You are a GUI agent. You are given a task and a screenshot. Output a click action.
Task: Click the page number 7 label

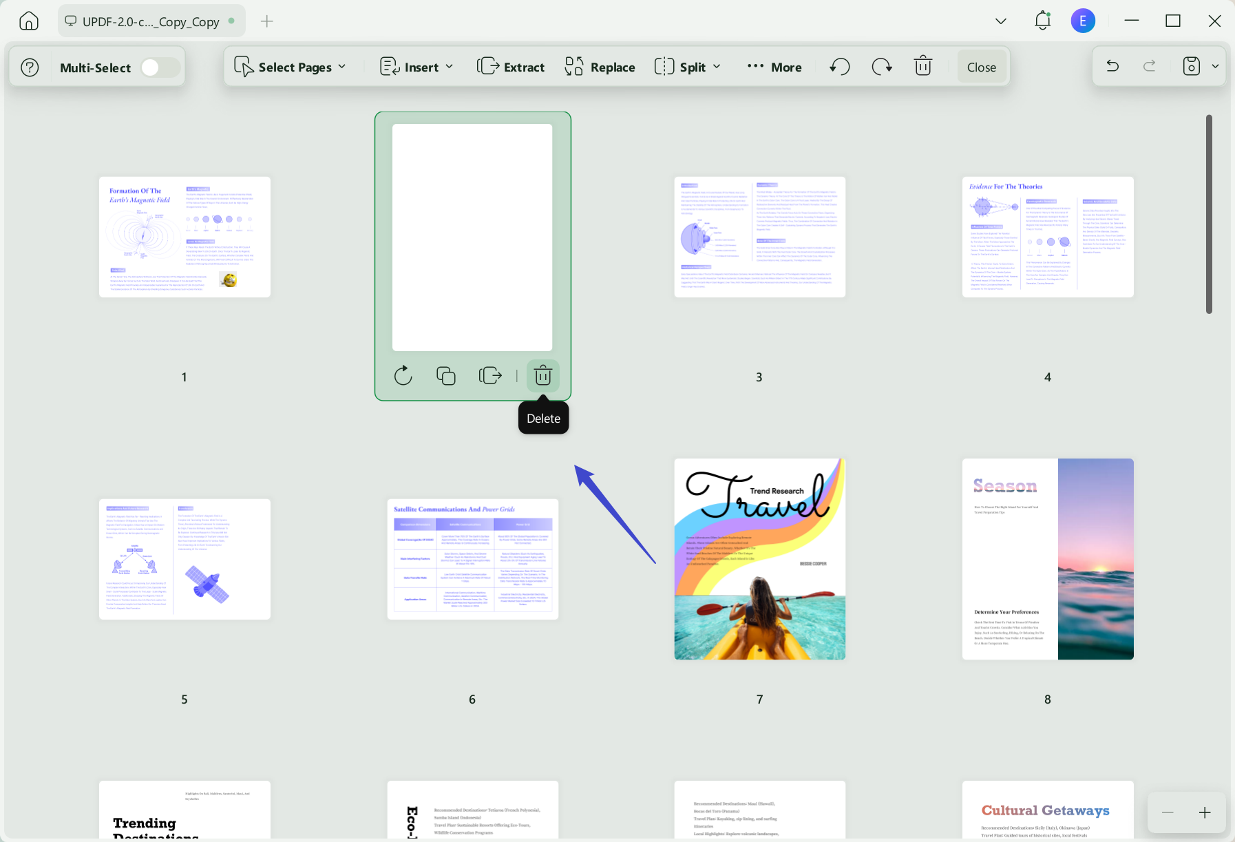[x=759, y=699]
